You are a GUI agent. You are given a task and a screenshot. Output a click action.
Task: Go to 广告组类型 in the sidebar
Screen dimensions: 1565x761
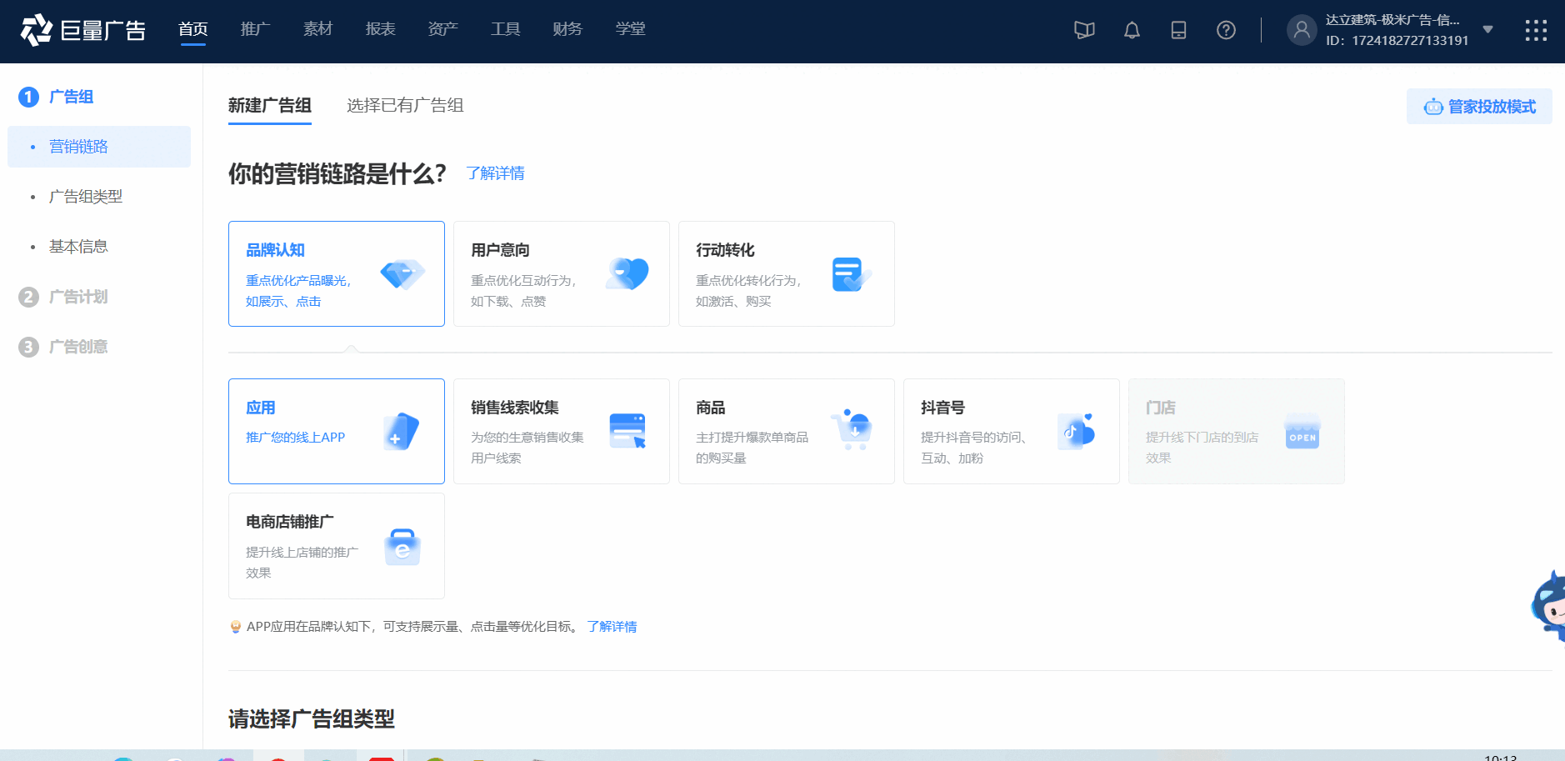(x=86, y=197)
